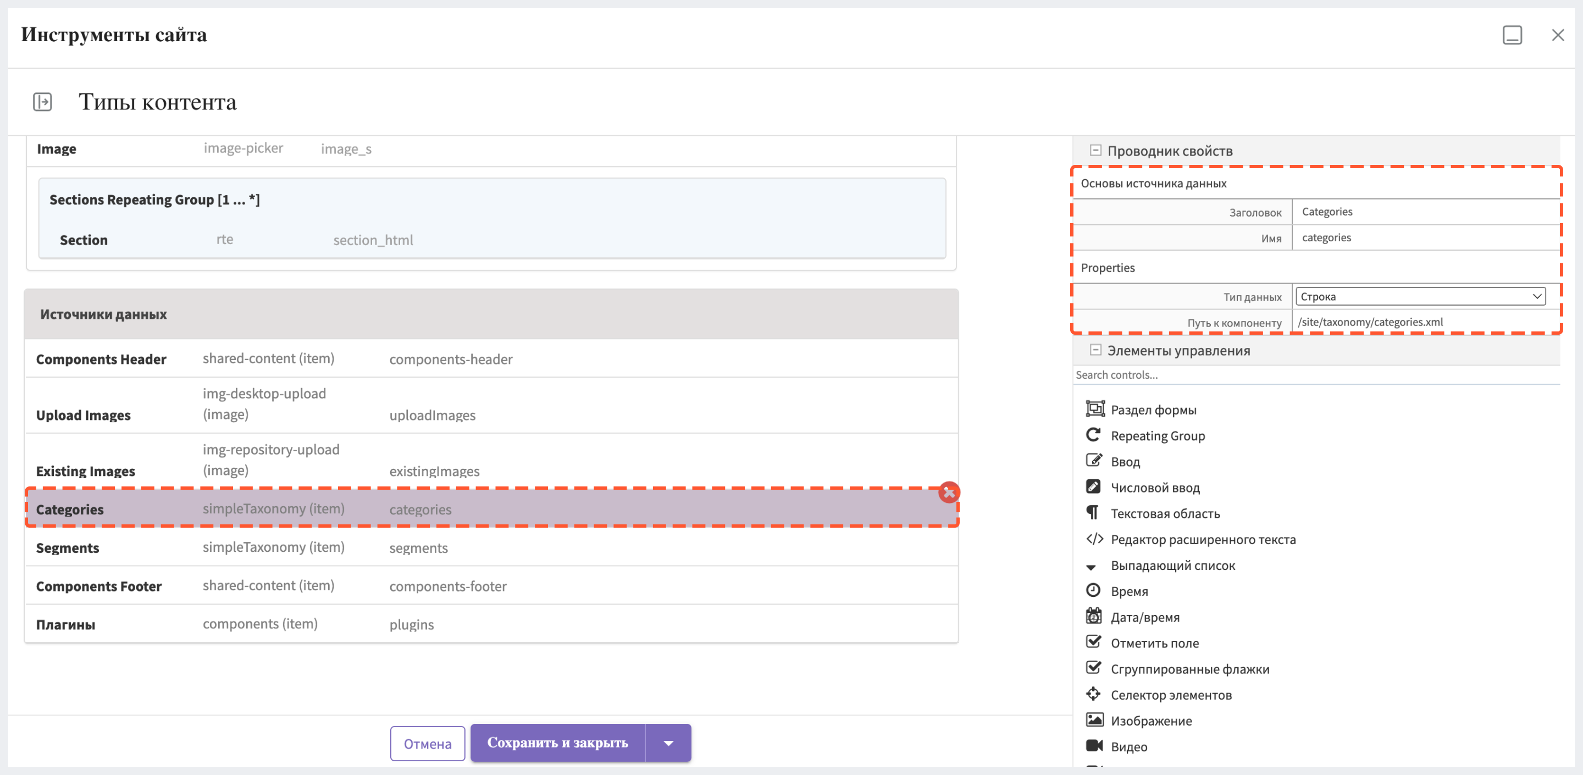Click the Числовой ввод control icon
Image resolution: width=1583 pixels, height=775 pixels.
pos(1093,487)
